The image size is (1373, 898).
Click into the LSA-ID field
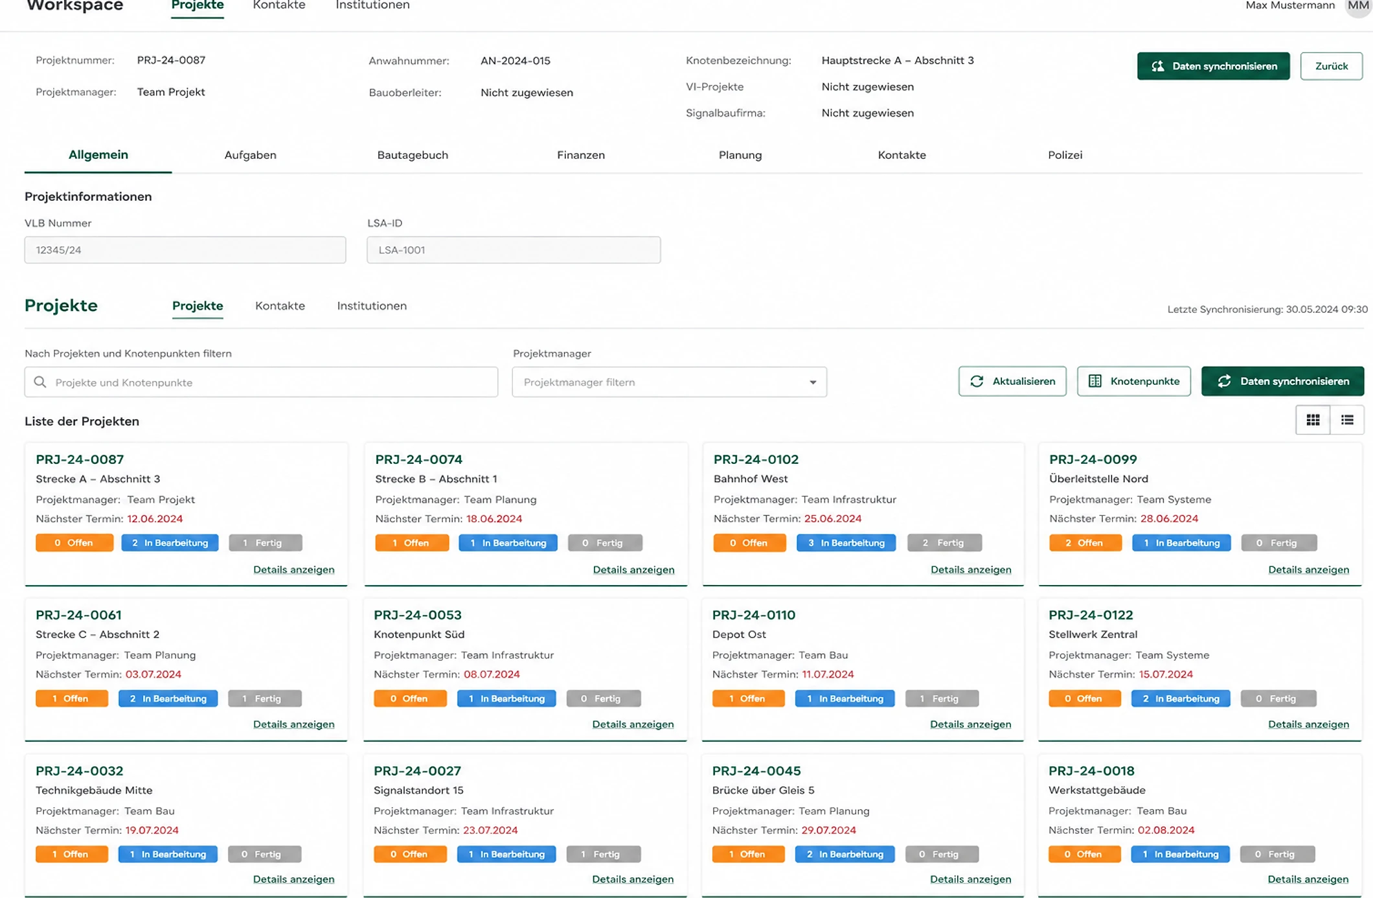pos(514,250)
